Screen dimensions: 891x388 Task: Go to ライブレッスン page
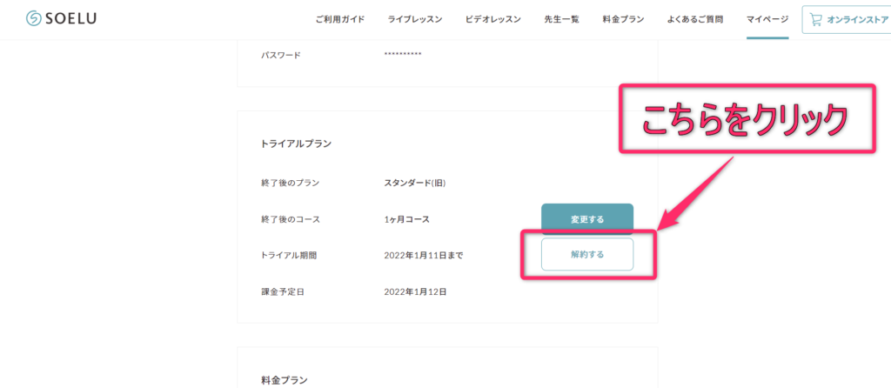pos(415,19)
